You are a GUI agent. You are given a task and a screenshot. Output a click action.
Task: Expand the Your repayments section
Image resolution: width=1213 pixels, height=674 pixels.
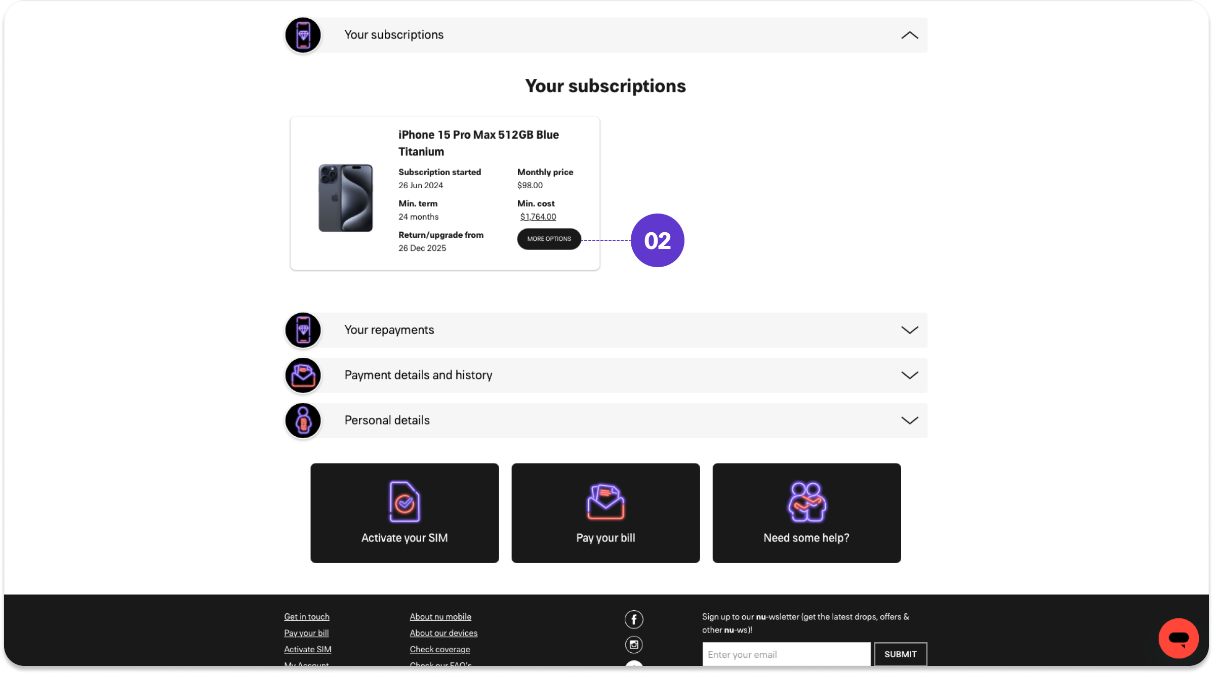909,330
